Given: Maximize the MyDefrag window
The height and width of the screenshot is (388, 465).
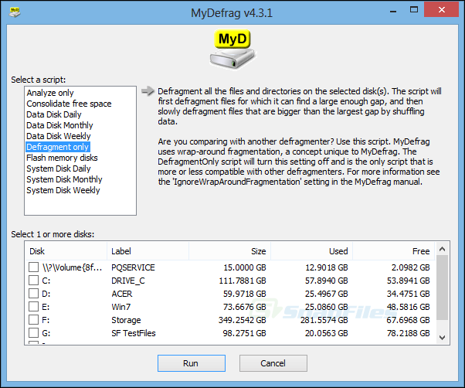Looking at the screenshot, I should 414,10.
